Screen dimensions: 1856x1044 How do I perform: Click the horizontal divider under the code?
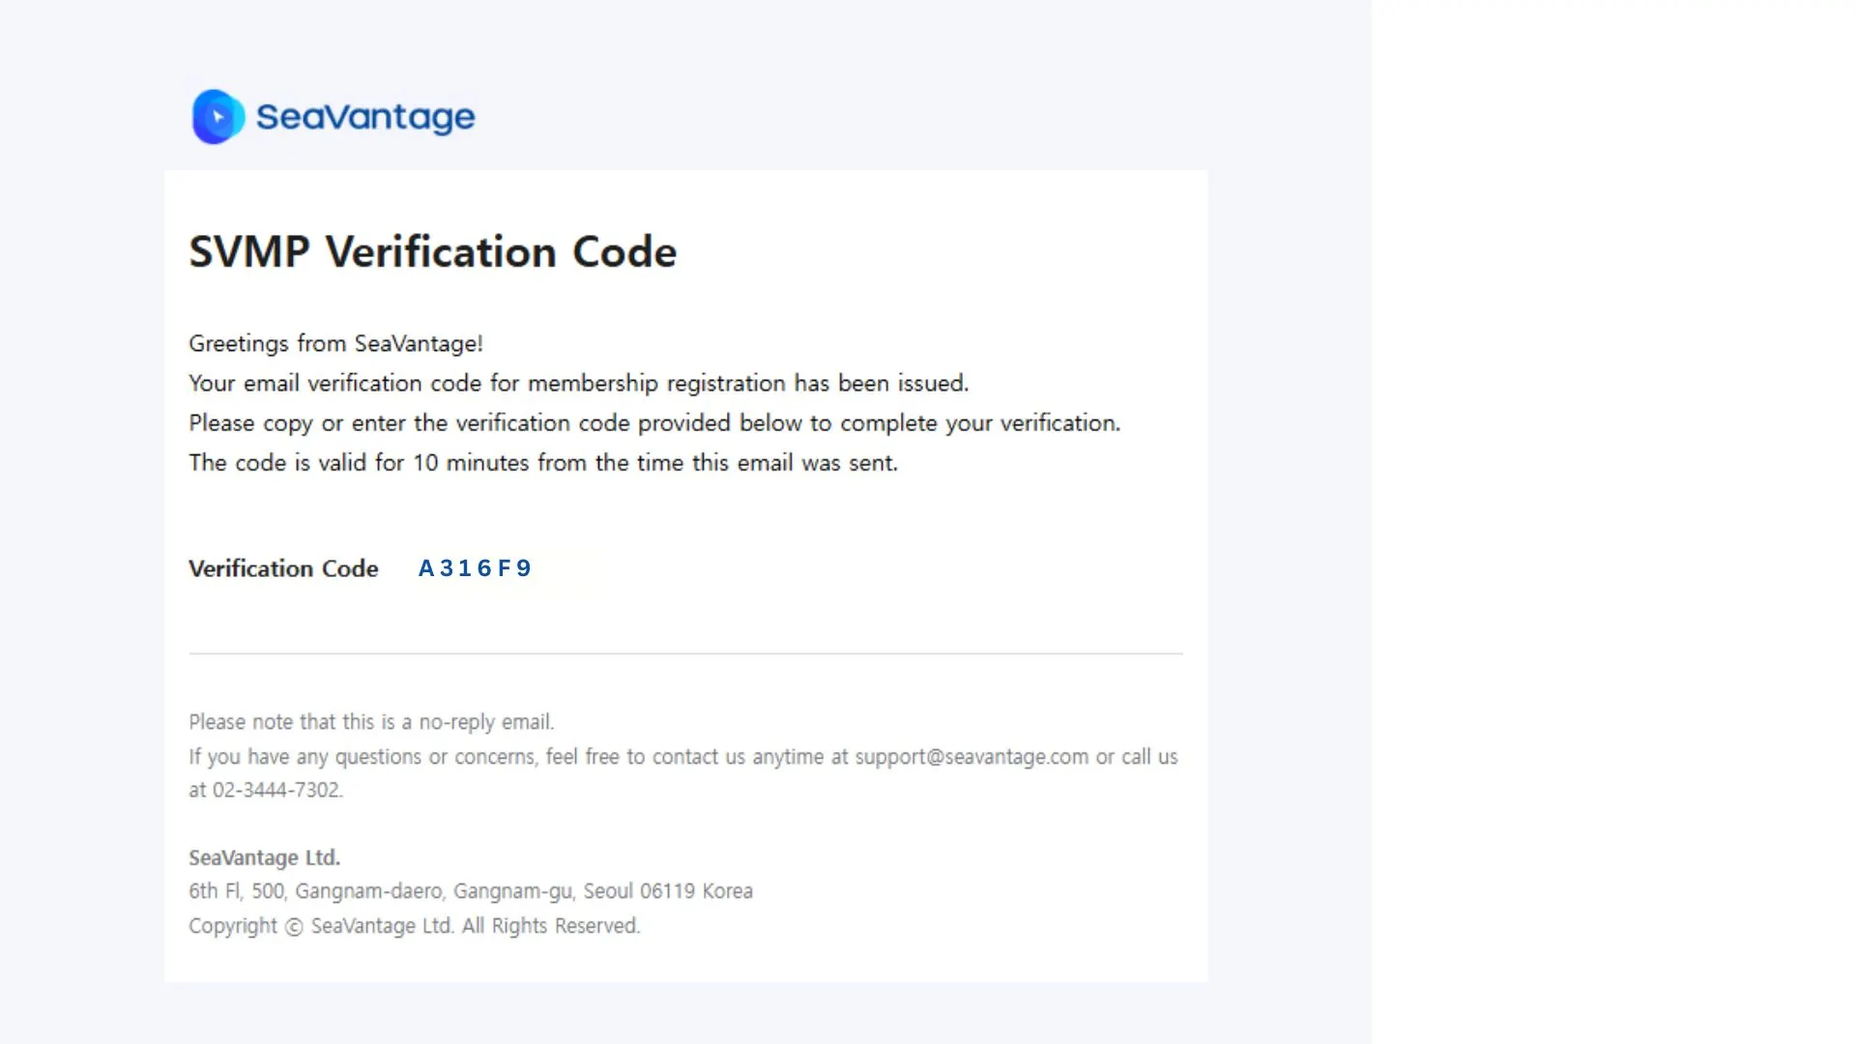pos(685,653)
